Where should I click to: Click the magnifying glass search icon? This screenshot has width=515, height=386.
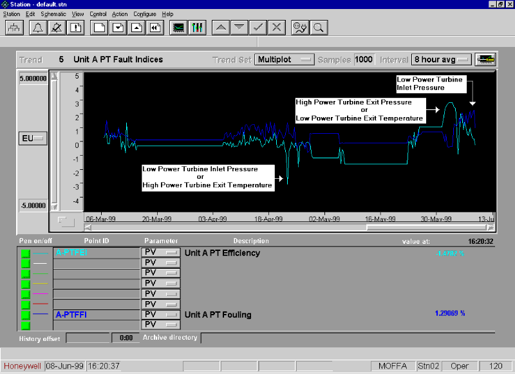pos(318,28)
